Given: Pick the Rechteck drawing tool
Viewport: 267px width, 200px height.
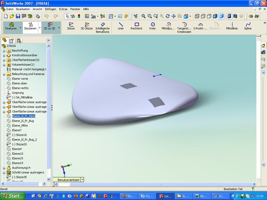Looking at the screenshot, I should coord(136,26).
